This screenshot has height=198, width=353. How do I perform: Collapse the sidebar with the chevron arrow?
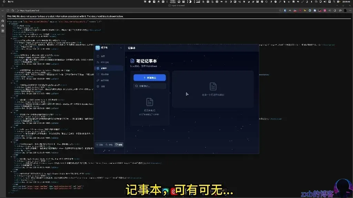point(121,48)
